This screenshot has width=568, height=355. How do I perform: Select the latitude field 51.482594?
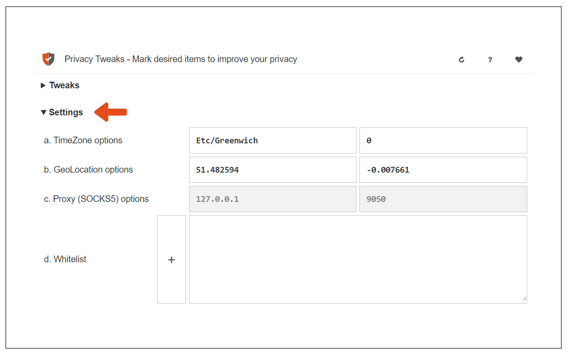click(272, 170)
